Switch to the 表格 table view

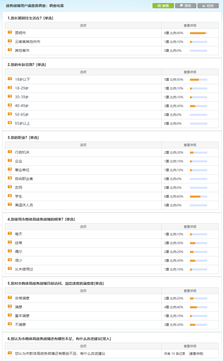click(163, 6)
